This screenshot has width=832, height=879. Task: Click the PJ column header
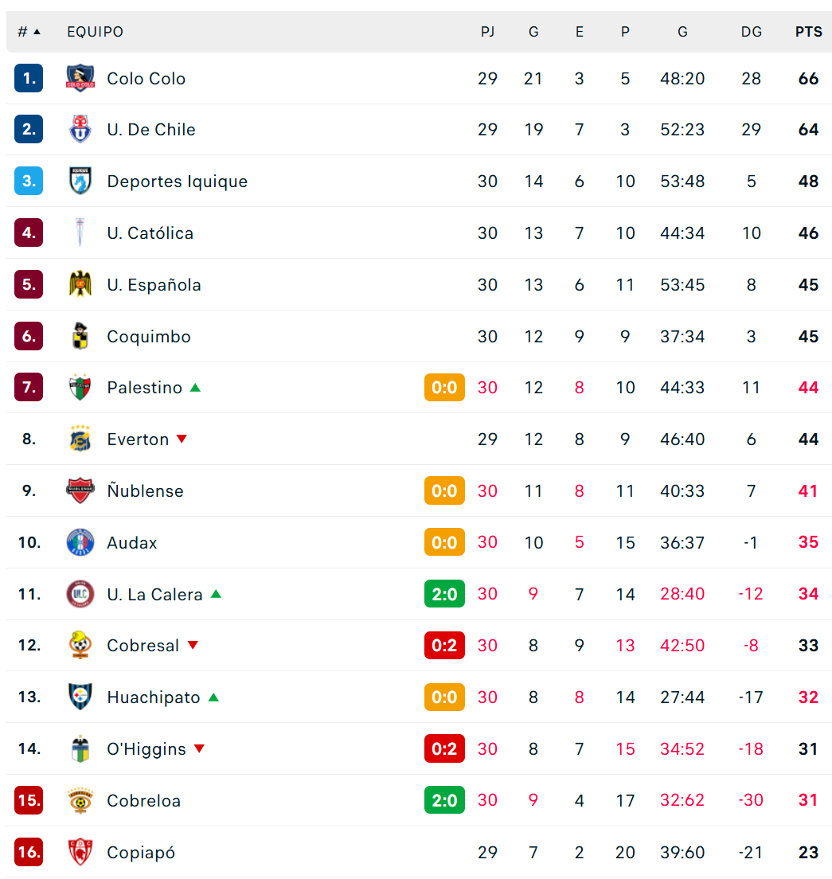pyautogui.click(x=487, y=32)
